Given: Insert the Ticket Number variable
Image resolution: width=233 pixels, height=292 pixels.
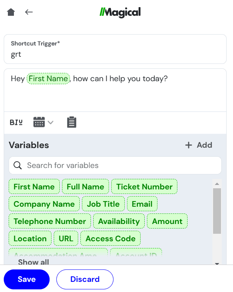Looking at the screenshot, I should [144, 187].
